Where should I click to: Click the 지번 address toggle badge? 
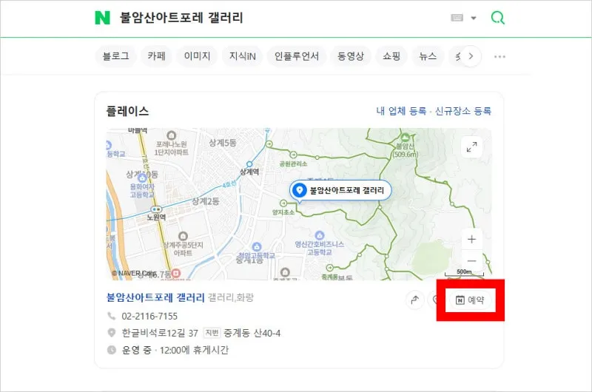click(x=212, y=333)
